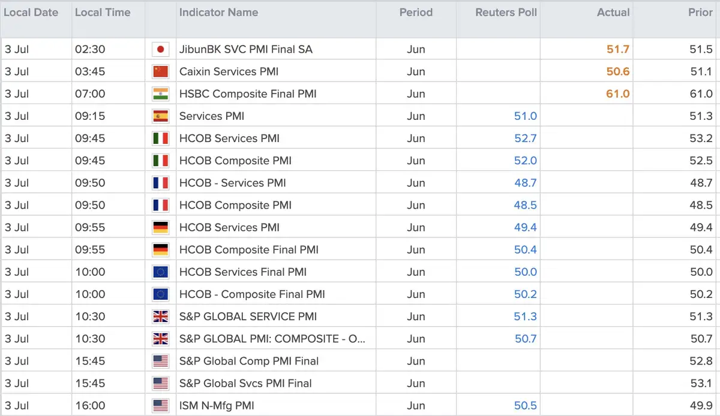Select Spain's Services PMI indicator name
The image size is (720, 416).
[212, 116]
